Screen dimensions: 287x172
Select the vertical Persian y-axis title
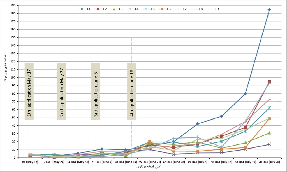click(6, 68)
